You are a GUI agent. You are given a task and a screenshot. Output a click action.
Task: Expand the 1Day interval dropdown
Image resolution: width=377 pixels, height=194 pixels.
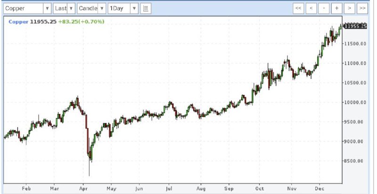pyautogui.click(x=134, y=8)
